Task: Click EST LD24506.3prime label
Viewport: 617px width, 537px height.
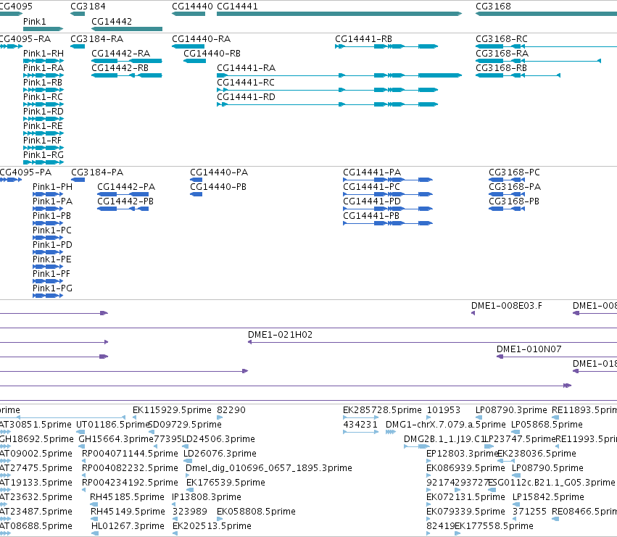Action: click(218, 439)
